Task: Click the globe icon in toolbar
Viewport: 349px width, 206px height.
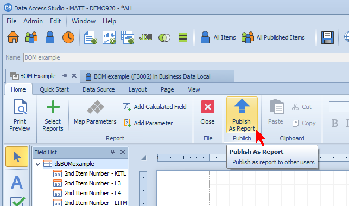Action: pos(346,37)
